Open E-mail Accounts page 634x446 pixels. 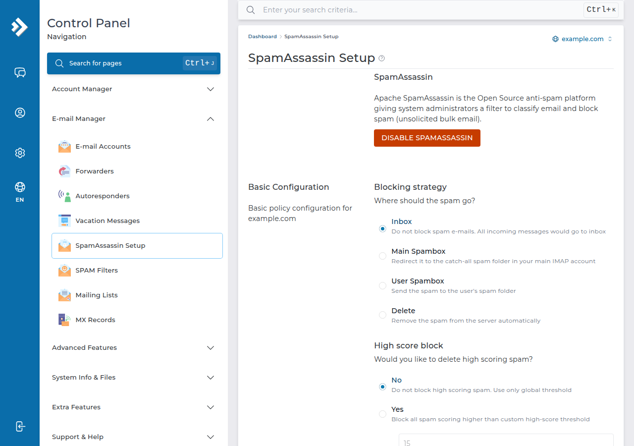pos(137,146)
